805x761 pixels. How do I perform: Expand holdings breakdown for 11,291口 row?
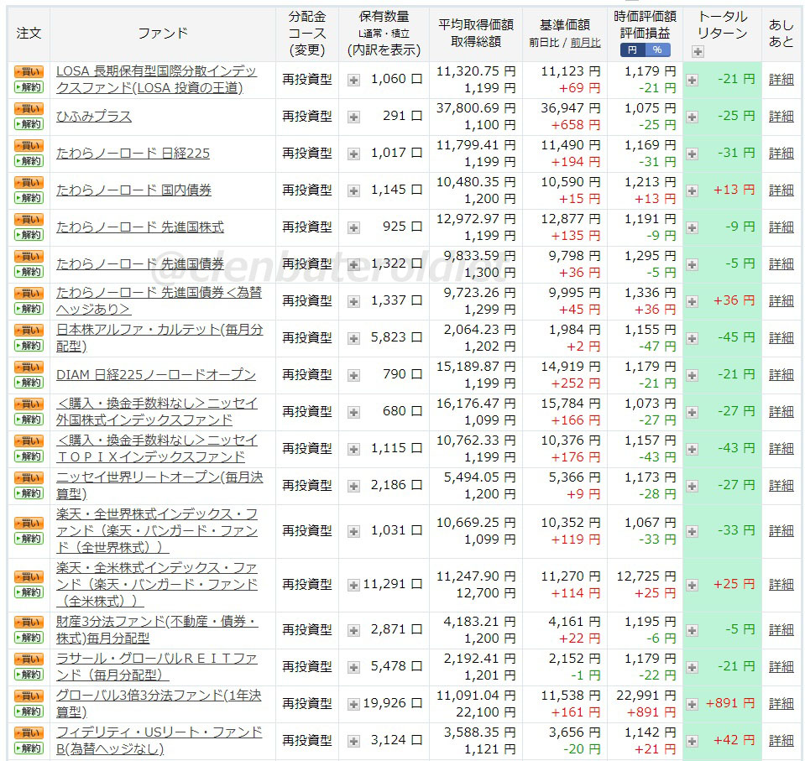[353, 585]
